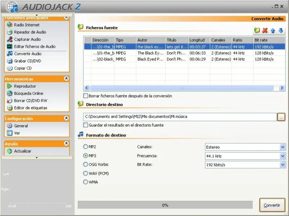This screenshot has width=289, height=216.
Task: Click the Capturar Audio microphone icon
Action: click(10, 39)
